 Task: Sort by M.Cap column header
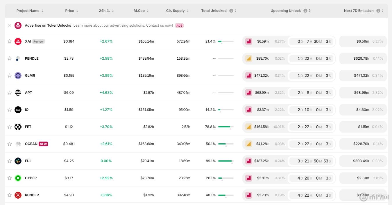click(x=141, y=11)
